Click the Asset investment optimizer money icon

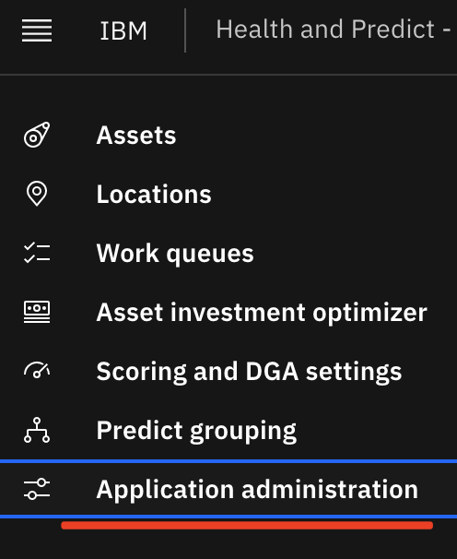(37, 312)
